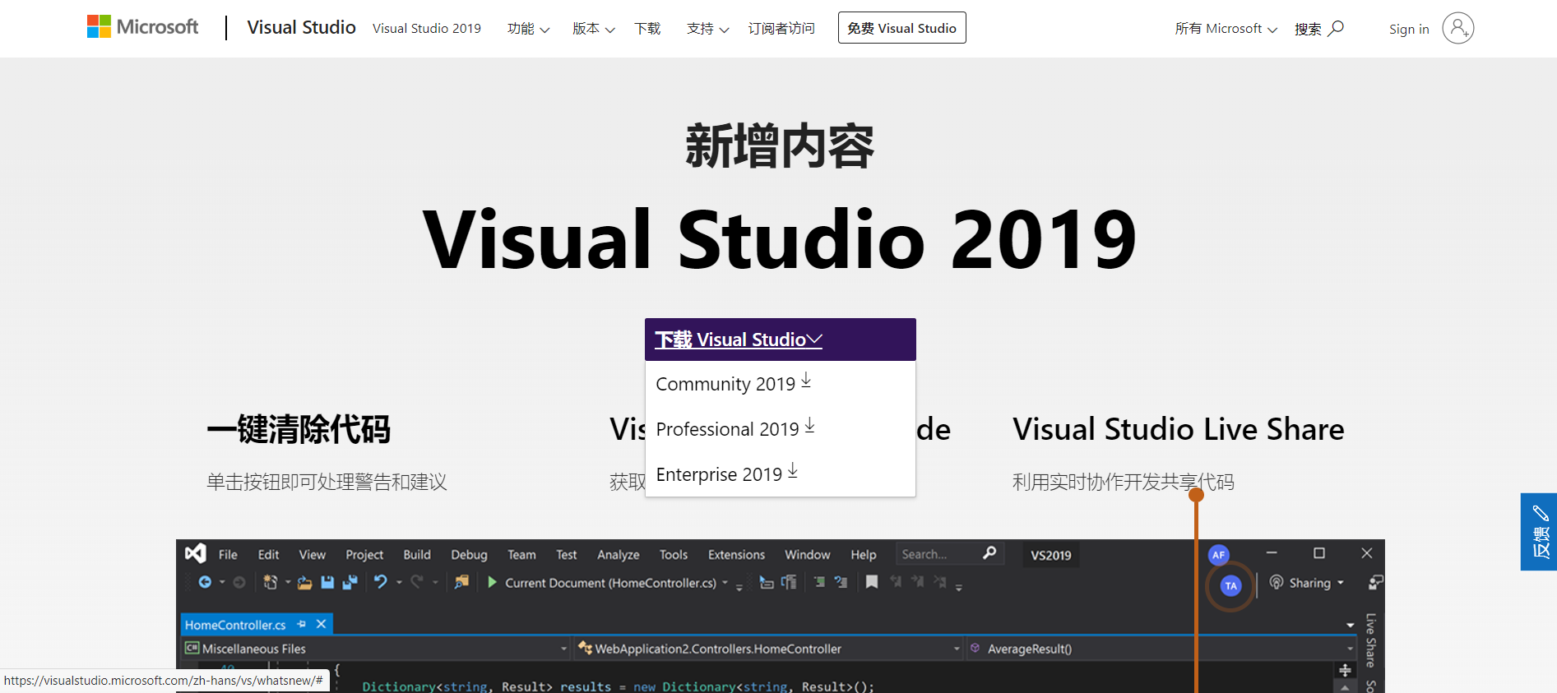The width and height of the screenshot is (1557, 693).
Task: Click the greyed Navigate Forward arrow icon
Action: click(x=239, y=582)
